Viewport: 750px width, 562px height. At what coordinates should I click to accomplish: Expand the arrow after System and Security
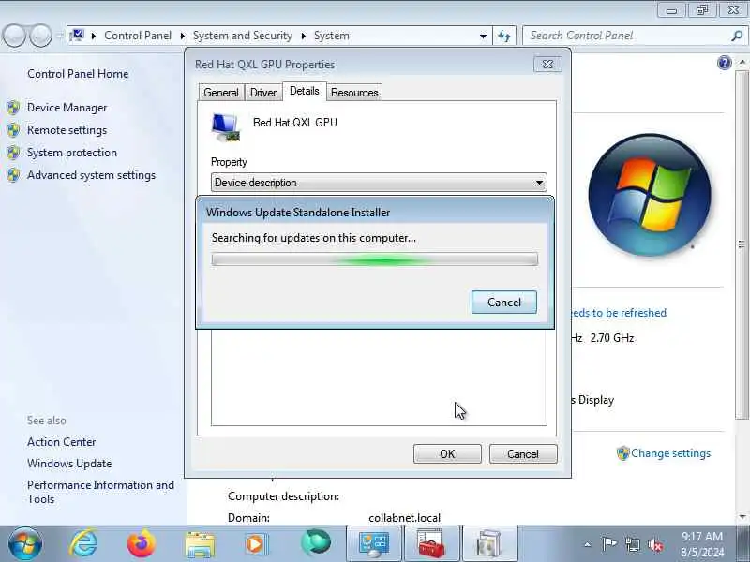click(303, 36)
